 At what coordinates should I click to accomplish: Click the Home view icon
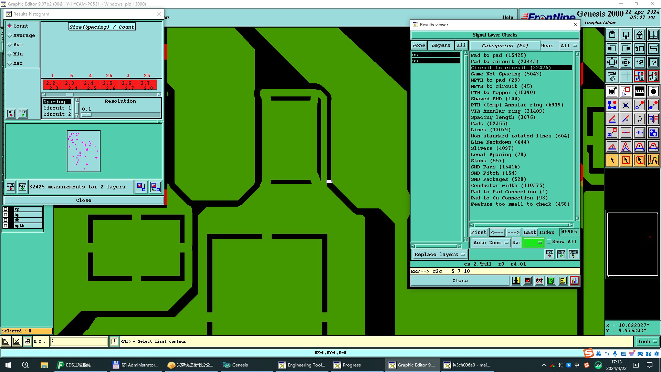click(x=639, y=35)
